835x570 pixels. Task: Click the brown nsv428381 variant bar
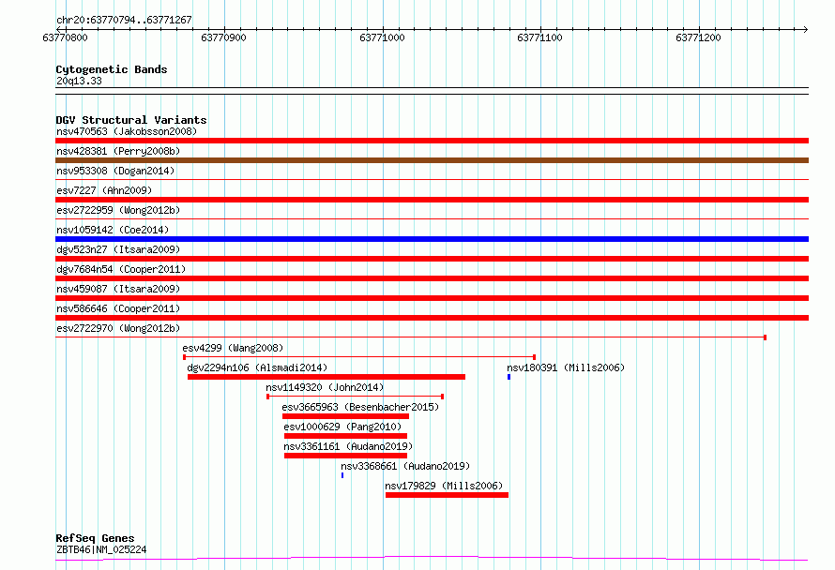(x=432, y=160)
